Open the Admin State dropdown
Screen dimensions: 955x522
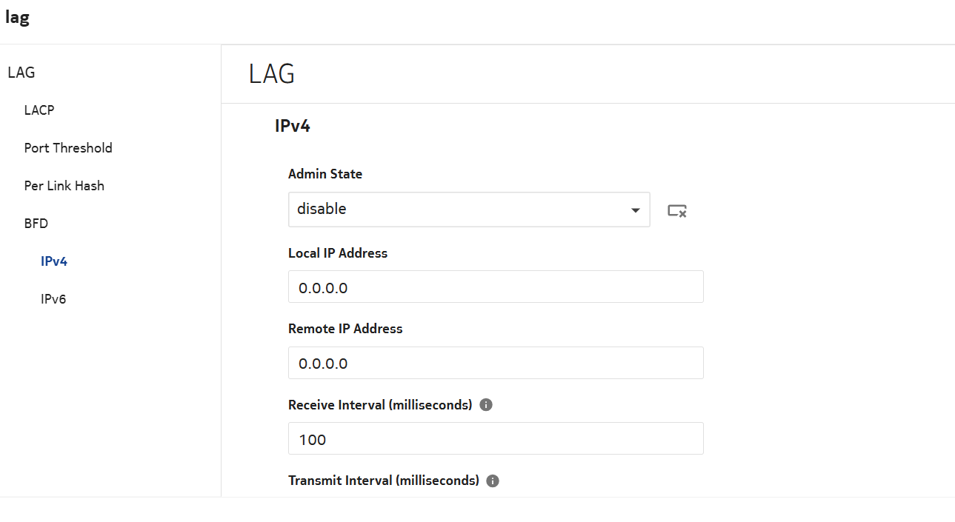468,210
